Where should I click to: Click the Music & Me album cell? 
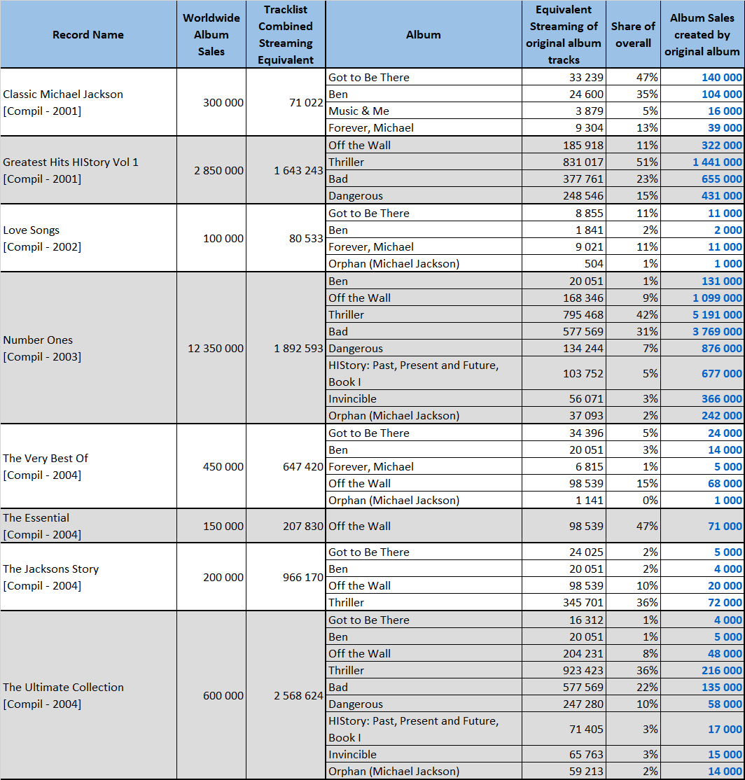(x=423, y=111)
